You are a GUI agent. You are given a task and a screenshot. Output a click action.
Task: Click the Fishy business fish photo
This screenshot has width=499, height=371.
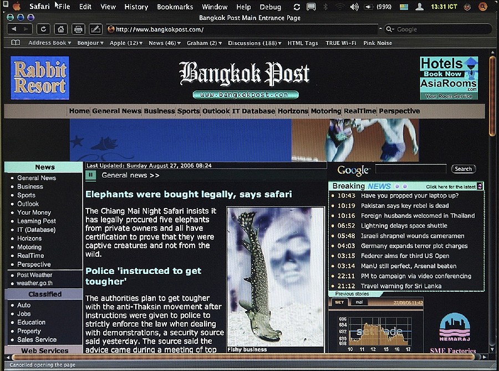coord(276,277)
